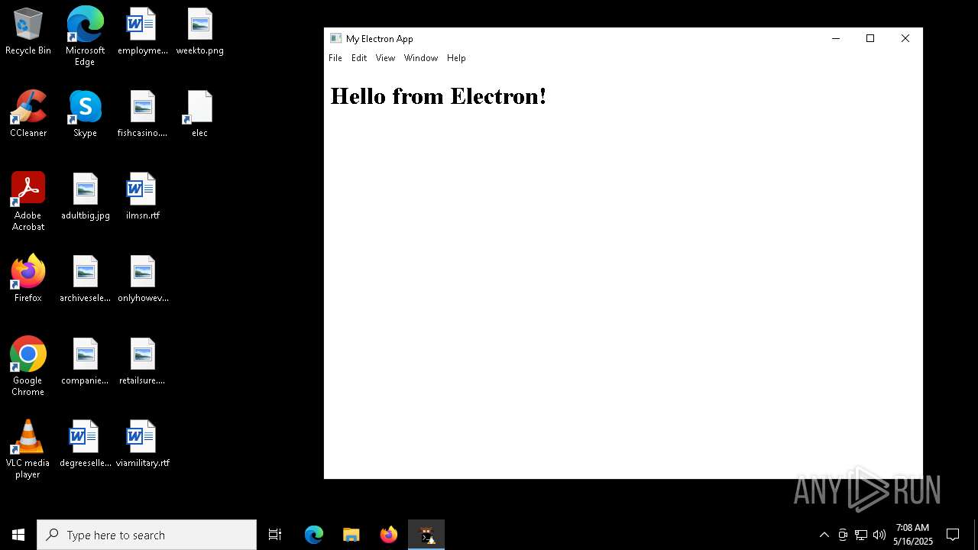Screen dimensions: 978x550
Task: Select the Microsoft Edge desktop shortcut
Action: click(85, 36)
